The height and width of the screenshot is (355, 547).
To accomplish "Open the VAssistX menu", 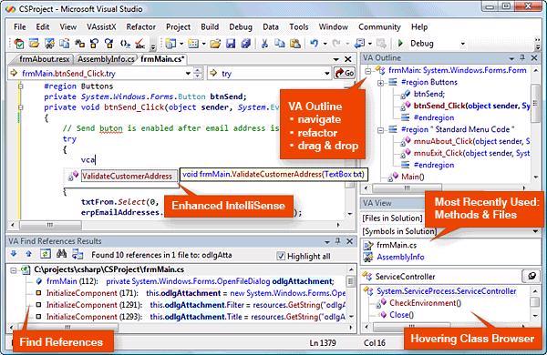I will (x=101, y=26).
